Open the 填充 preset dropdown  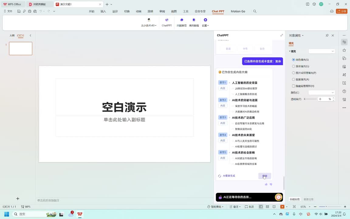(x=322, y=51)
